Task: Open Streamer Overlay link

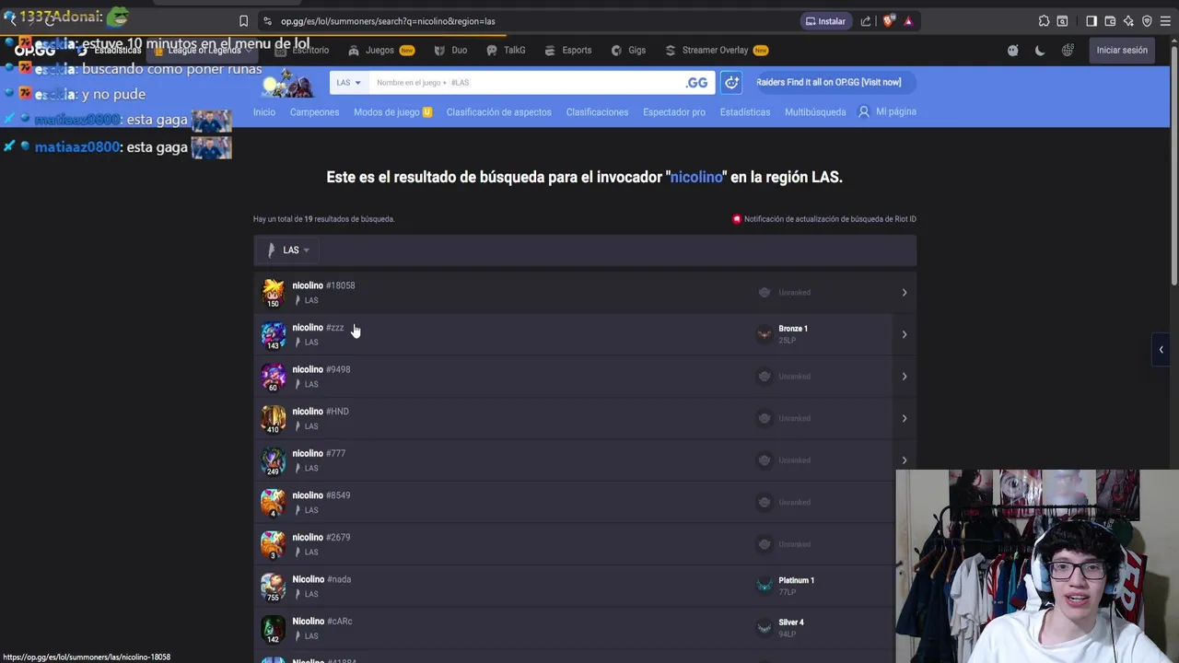Action: point(716,50)
